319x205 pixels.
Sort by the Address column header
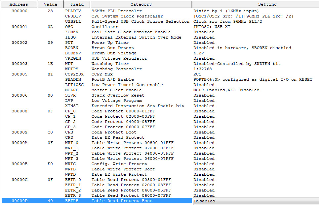[x=19, y=4]
